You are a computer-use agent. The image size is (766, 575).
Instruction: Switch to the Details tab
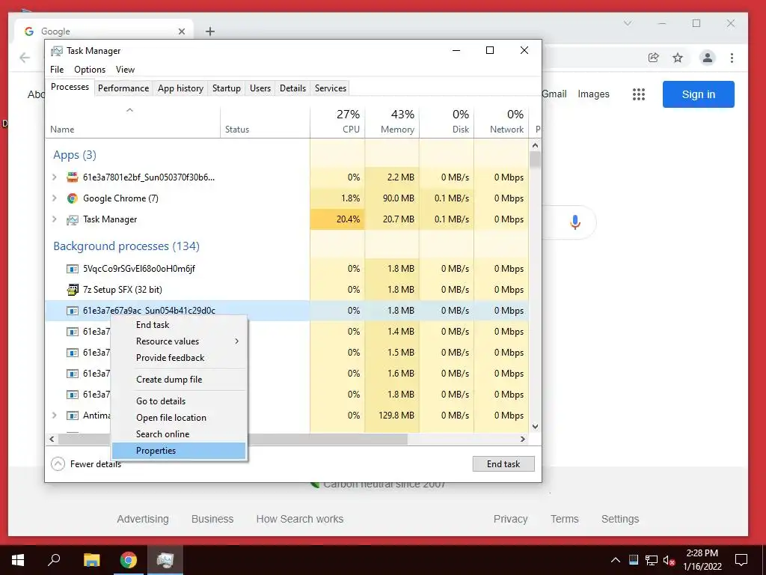(292, 88)
